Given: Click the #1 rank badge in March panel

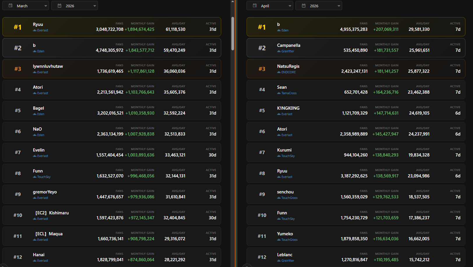Looking at the screenshot, I should point(18,27).
